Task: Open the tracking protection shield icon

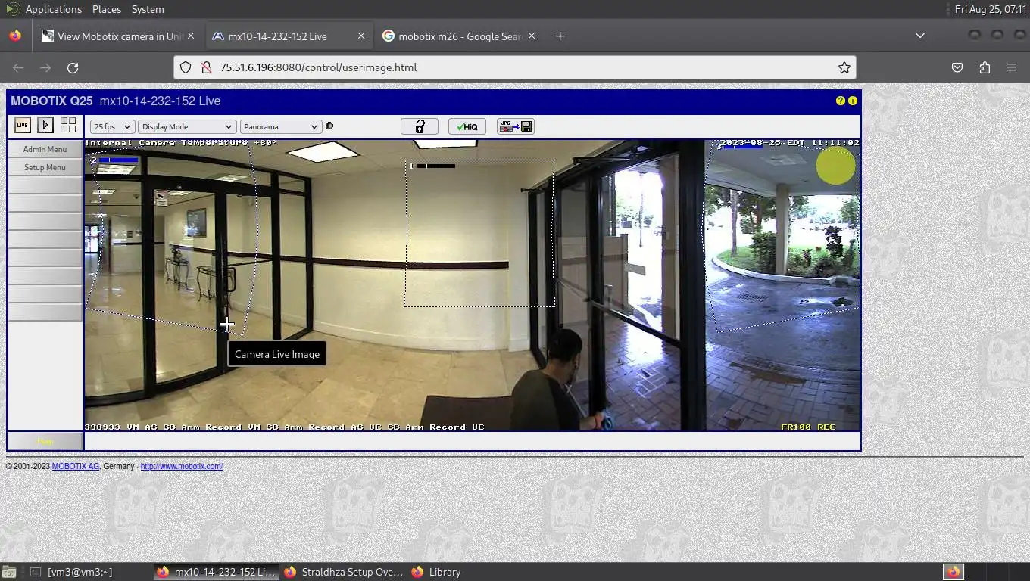Action: coord(186,67)
